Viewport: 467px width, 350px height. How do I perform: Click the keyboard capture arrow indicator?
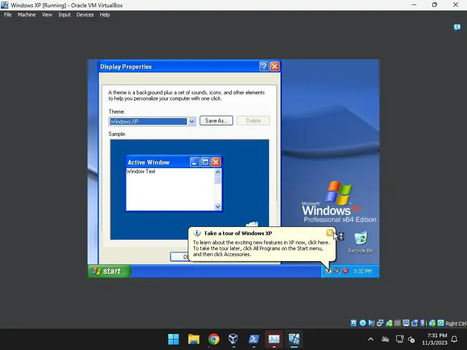click(x=441, y=323)
